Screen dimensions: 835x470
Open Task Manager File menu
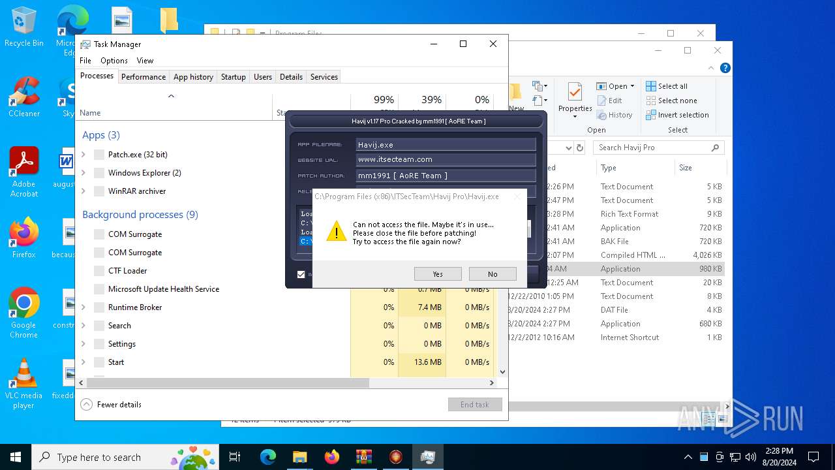click(85, 60)
